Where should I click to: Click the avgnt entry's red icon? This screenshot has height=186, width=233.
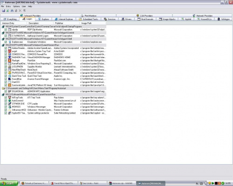point(10,51)
